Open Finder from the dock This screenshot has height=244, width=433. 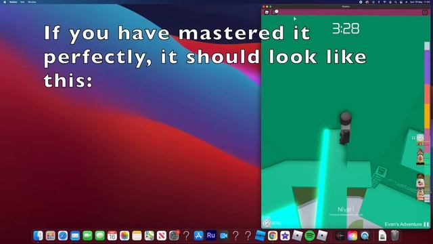tap(38, 236)
